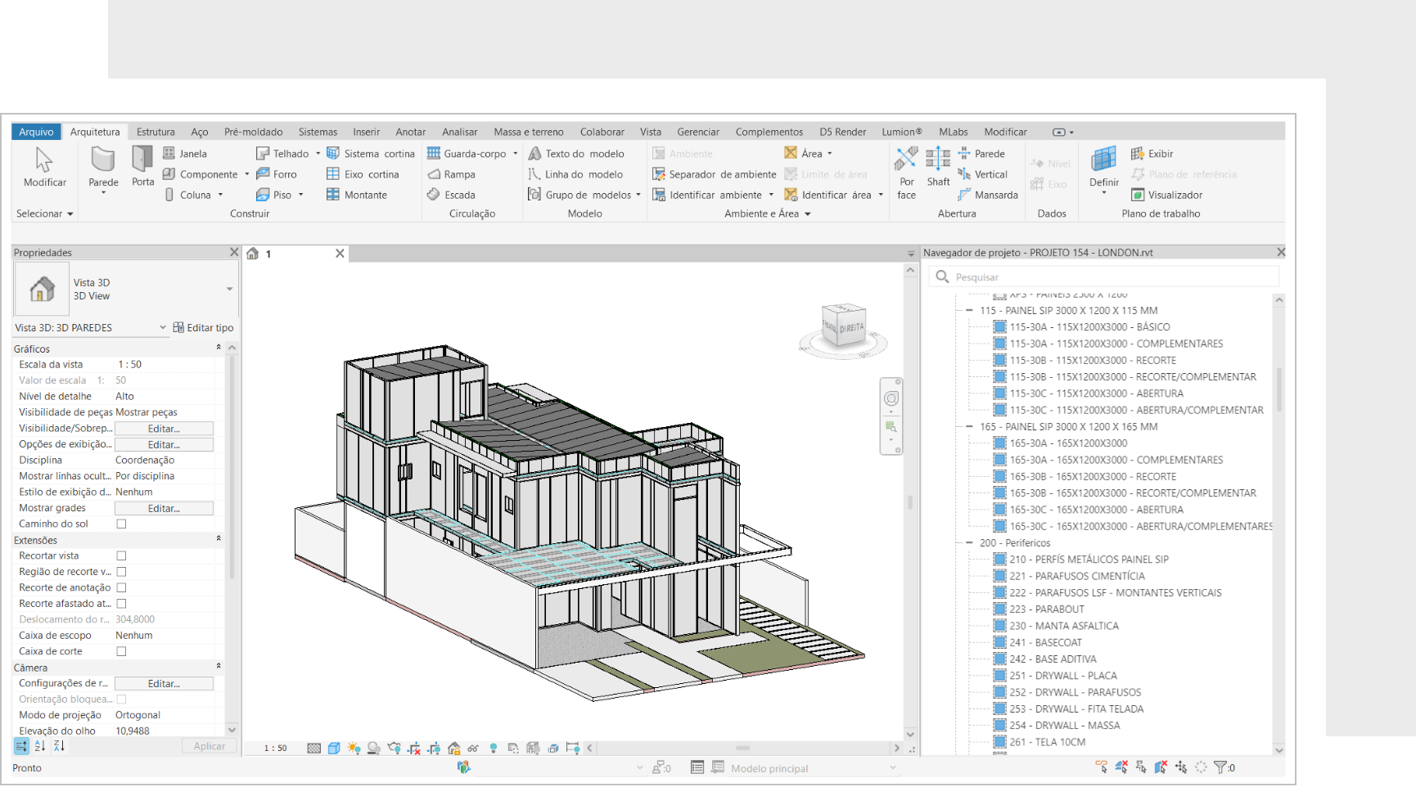Open the Arquivo menu

pyautogui.click(x=35, y=132)
